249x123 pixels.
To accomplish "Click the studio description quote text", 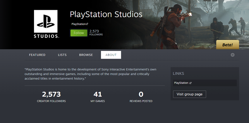I will tap(90, 74).
